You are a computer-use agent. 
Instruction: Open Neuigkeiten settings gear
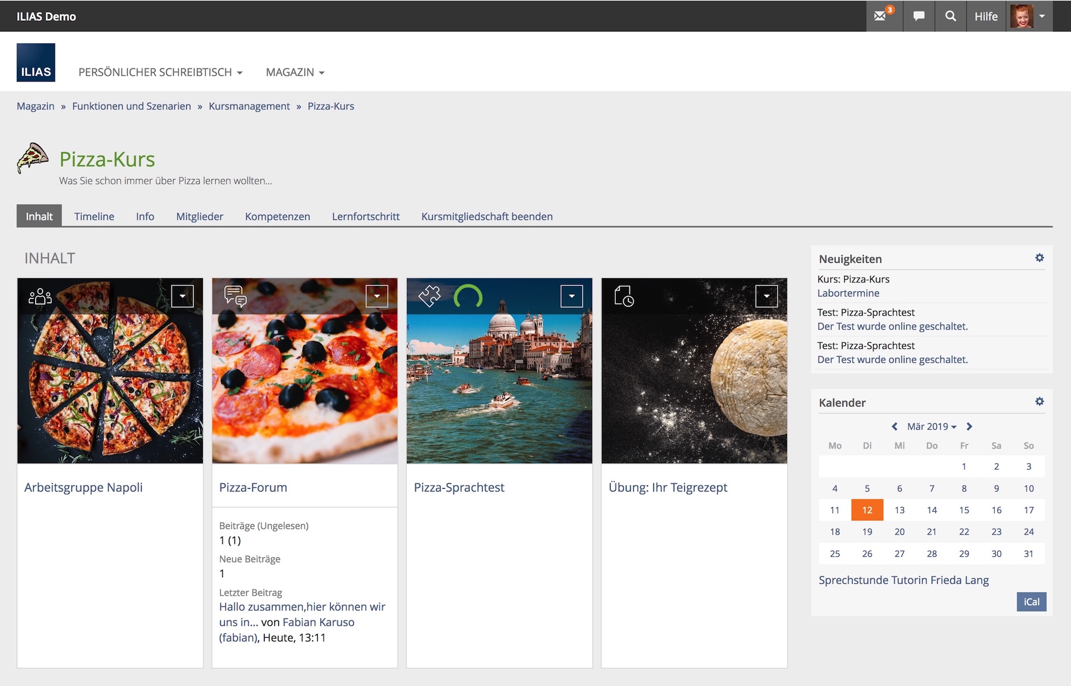click(x=1039, y=258)
